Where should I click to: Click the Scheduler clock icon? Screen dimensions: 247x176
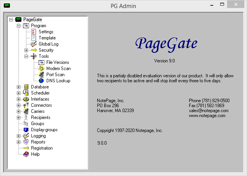pos(26,93)
